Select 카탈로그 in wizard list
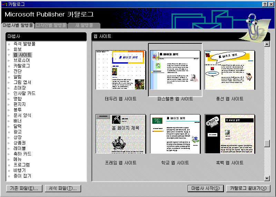 tap(22, 66)
